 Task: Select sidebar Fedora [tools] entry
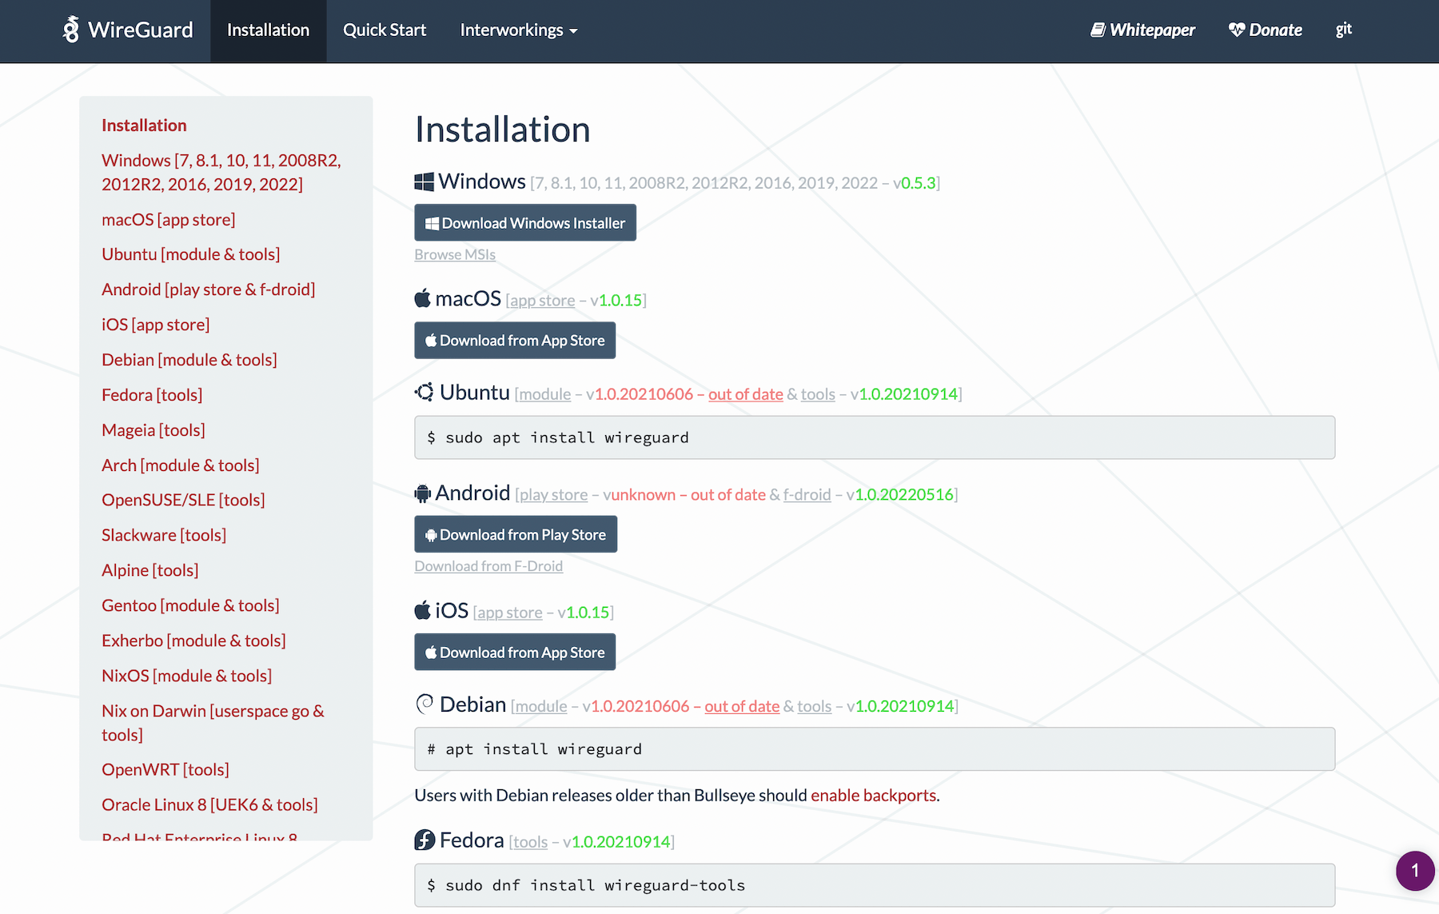point(152,395)
